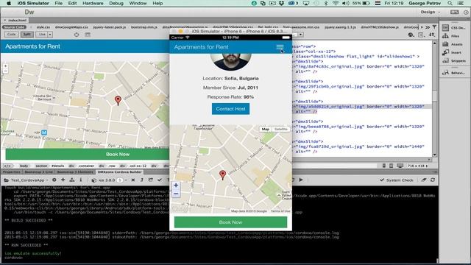Select the .col-xs-12 tag in tag selector

[x=138, y=166]
